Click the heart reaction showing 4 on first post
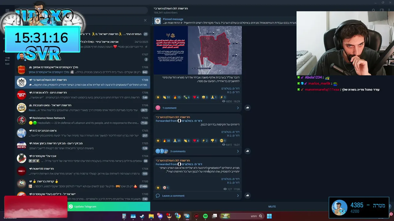Viewport: 394px width, 221px height. (196, 97)
